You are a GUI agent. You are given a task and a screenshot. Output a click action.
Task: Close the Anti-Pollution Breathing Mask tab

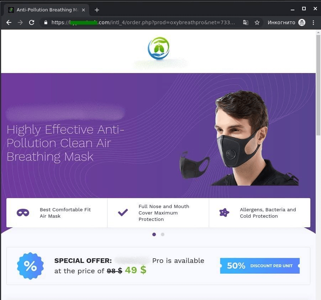click(x=83, y=10)
